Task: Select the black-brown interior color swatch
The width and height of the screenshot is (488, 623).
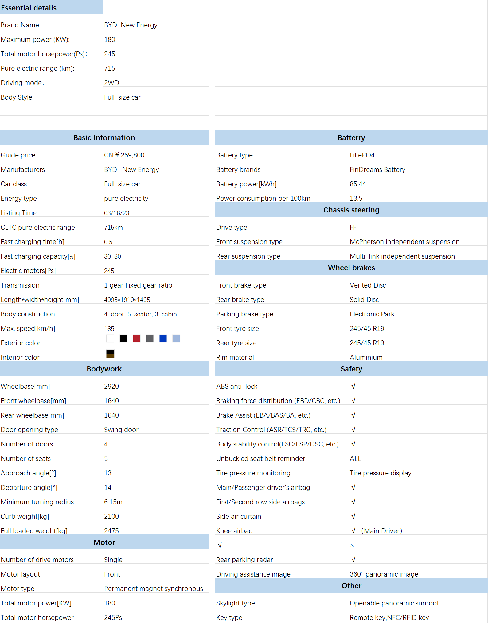Action: click(110, 354)
